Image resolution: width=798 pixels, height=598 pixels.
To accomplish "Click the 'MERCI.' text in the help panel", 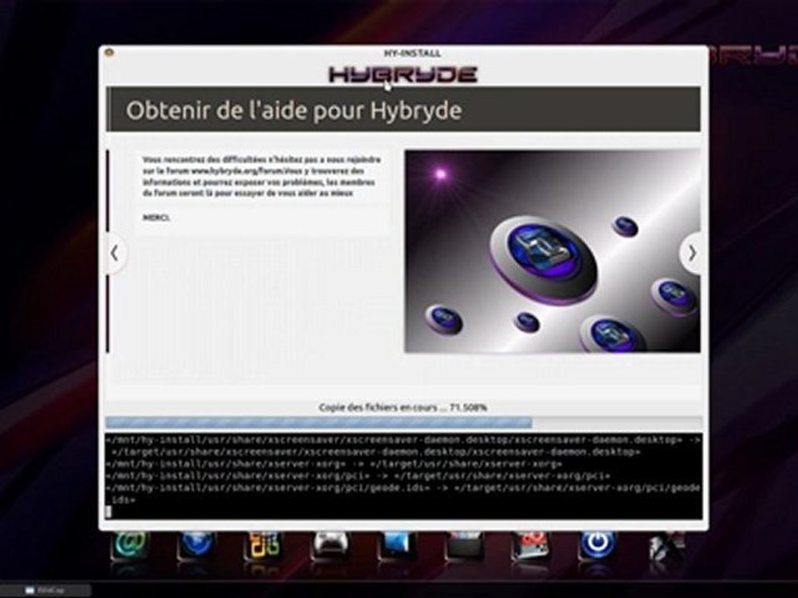I will [156, 218].
